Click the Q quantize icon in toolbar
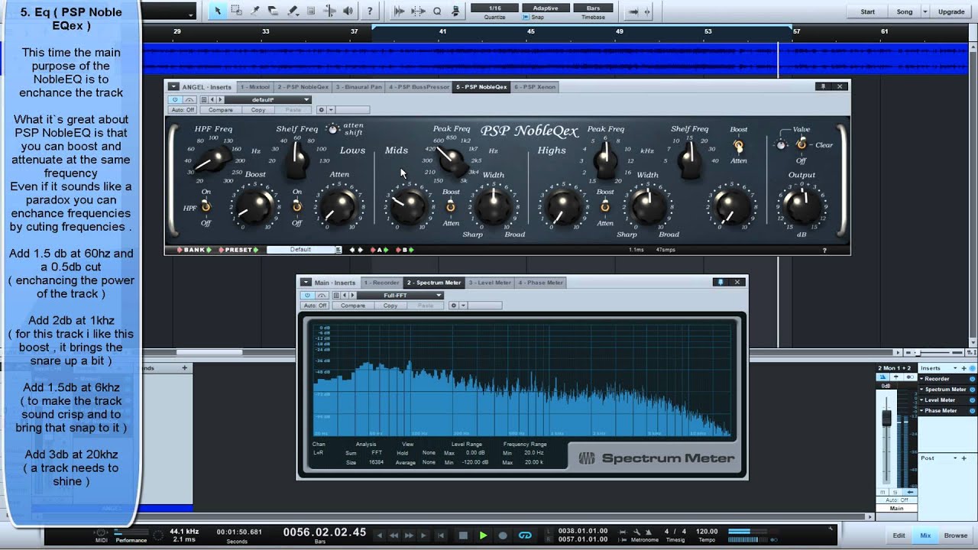 pos(437,11)
